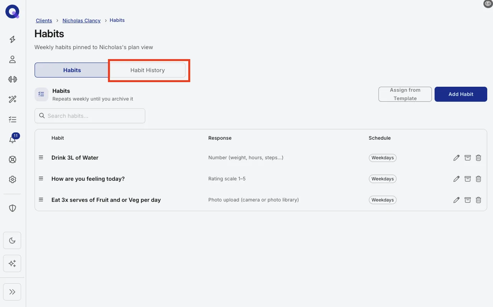The height and width of the screenshot is (307, 493).
Task: Click the Habits breadcrumb current page text
Action: [x=117, y=20]
